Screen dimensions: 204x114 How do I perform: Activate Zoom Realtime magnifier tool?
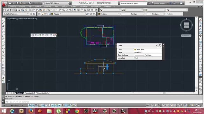pyautogui.click(x=63, y=10)
